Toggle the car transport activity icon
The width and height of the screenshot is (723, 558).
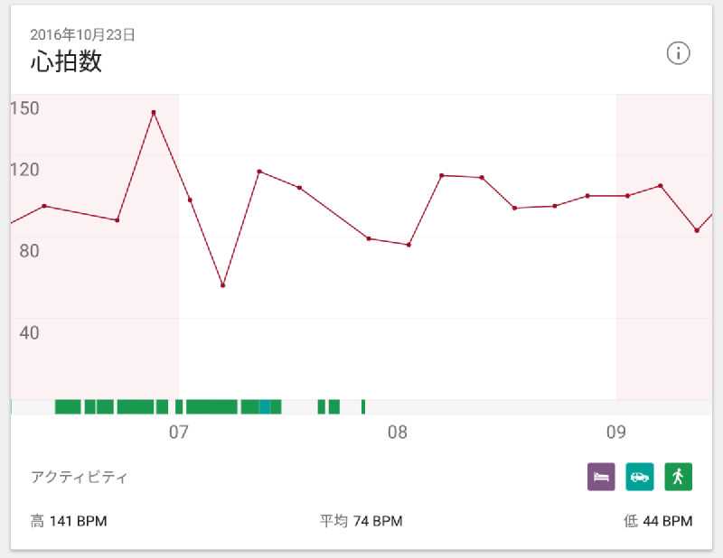tap(639, 477)
